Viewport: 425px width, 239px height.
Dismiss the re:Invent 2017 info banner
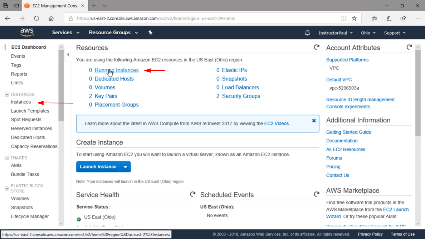click(314, 121)
